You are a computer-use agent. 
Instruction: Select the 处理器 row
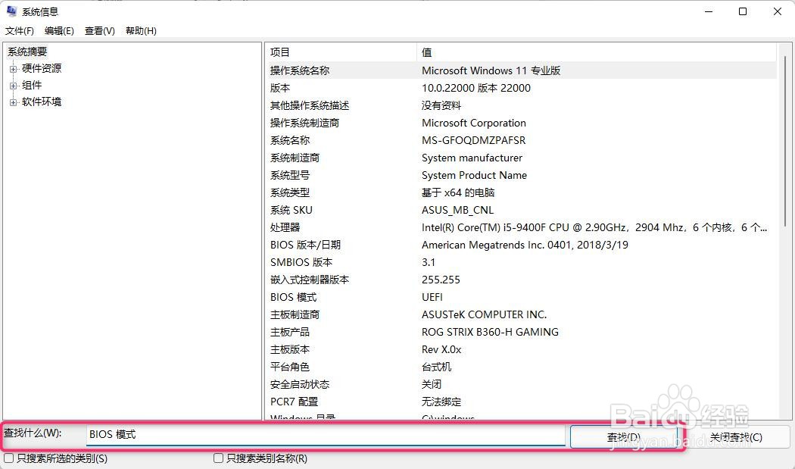coord(521,227)
